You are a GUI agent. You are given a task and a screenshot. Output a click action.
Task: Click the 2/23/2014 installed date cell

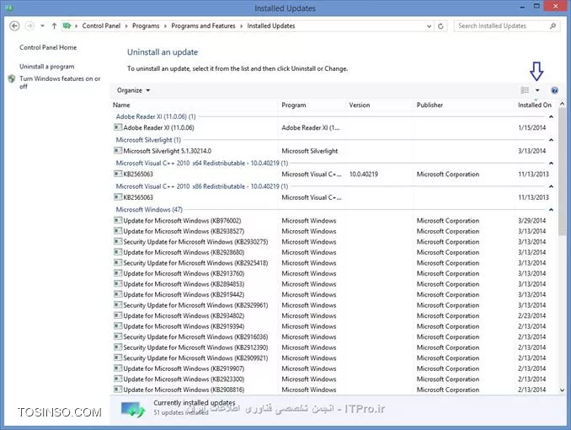coord(531,316)
